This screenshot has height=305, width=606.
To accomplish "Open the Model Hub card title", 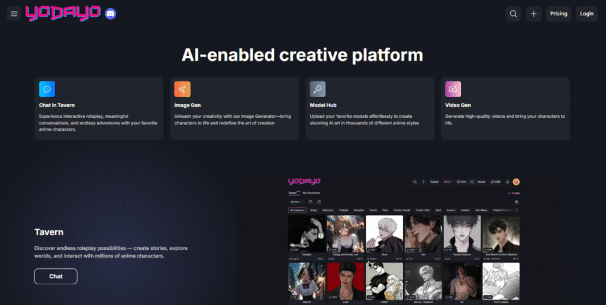I will pyautogui.click(x=323, y=105).
